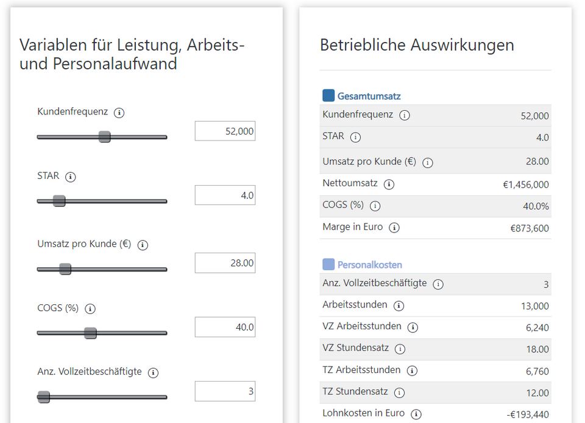Click info icon beside Nettoumsatz row
This screenshot has width=585, height=423.
point(389,184)
